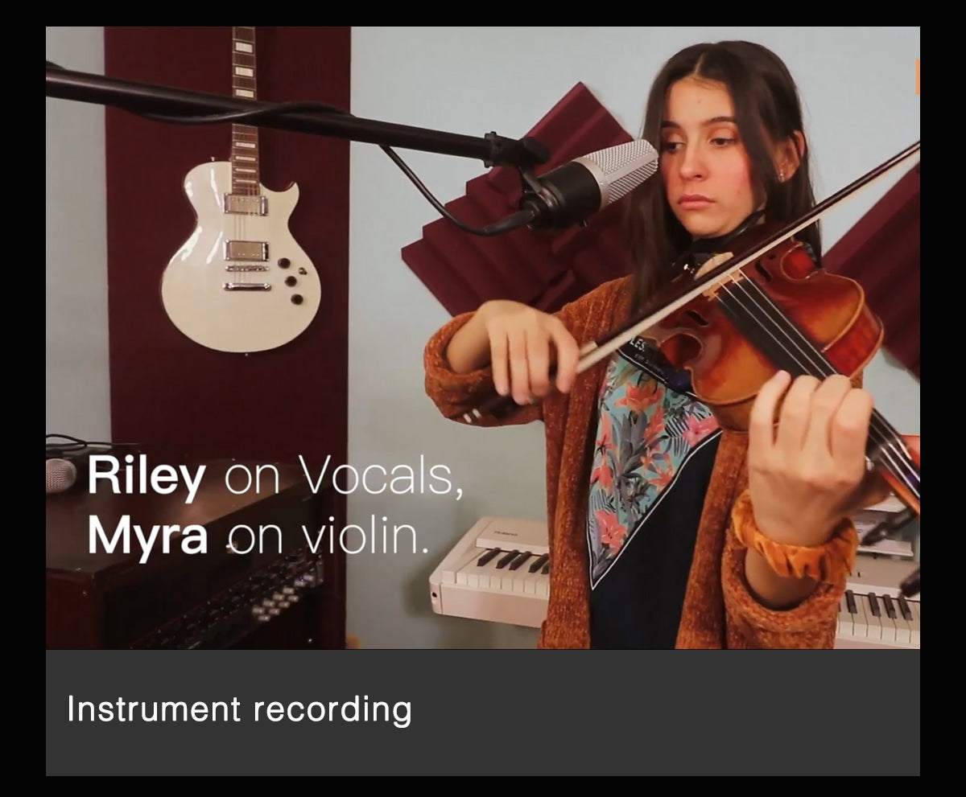Click the small microphone left of "Riley"

tap(60, 475)
